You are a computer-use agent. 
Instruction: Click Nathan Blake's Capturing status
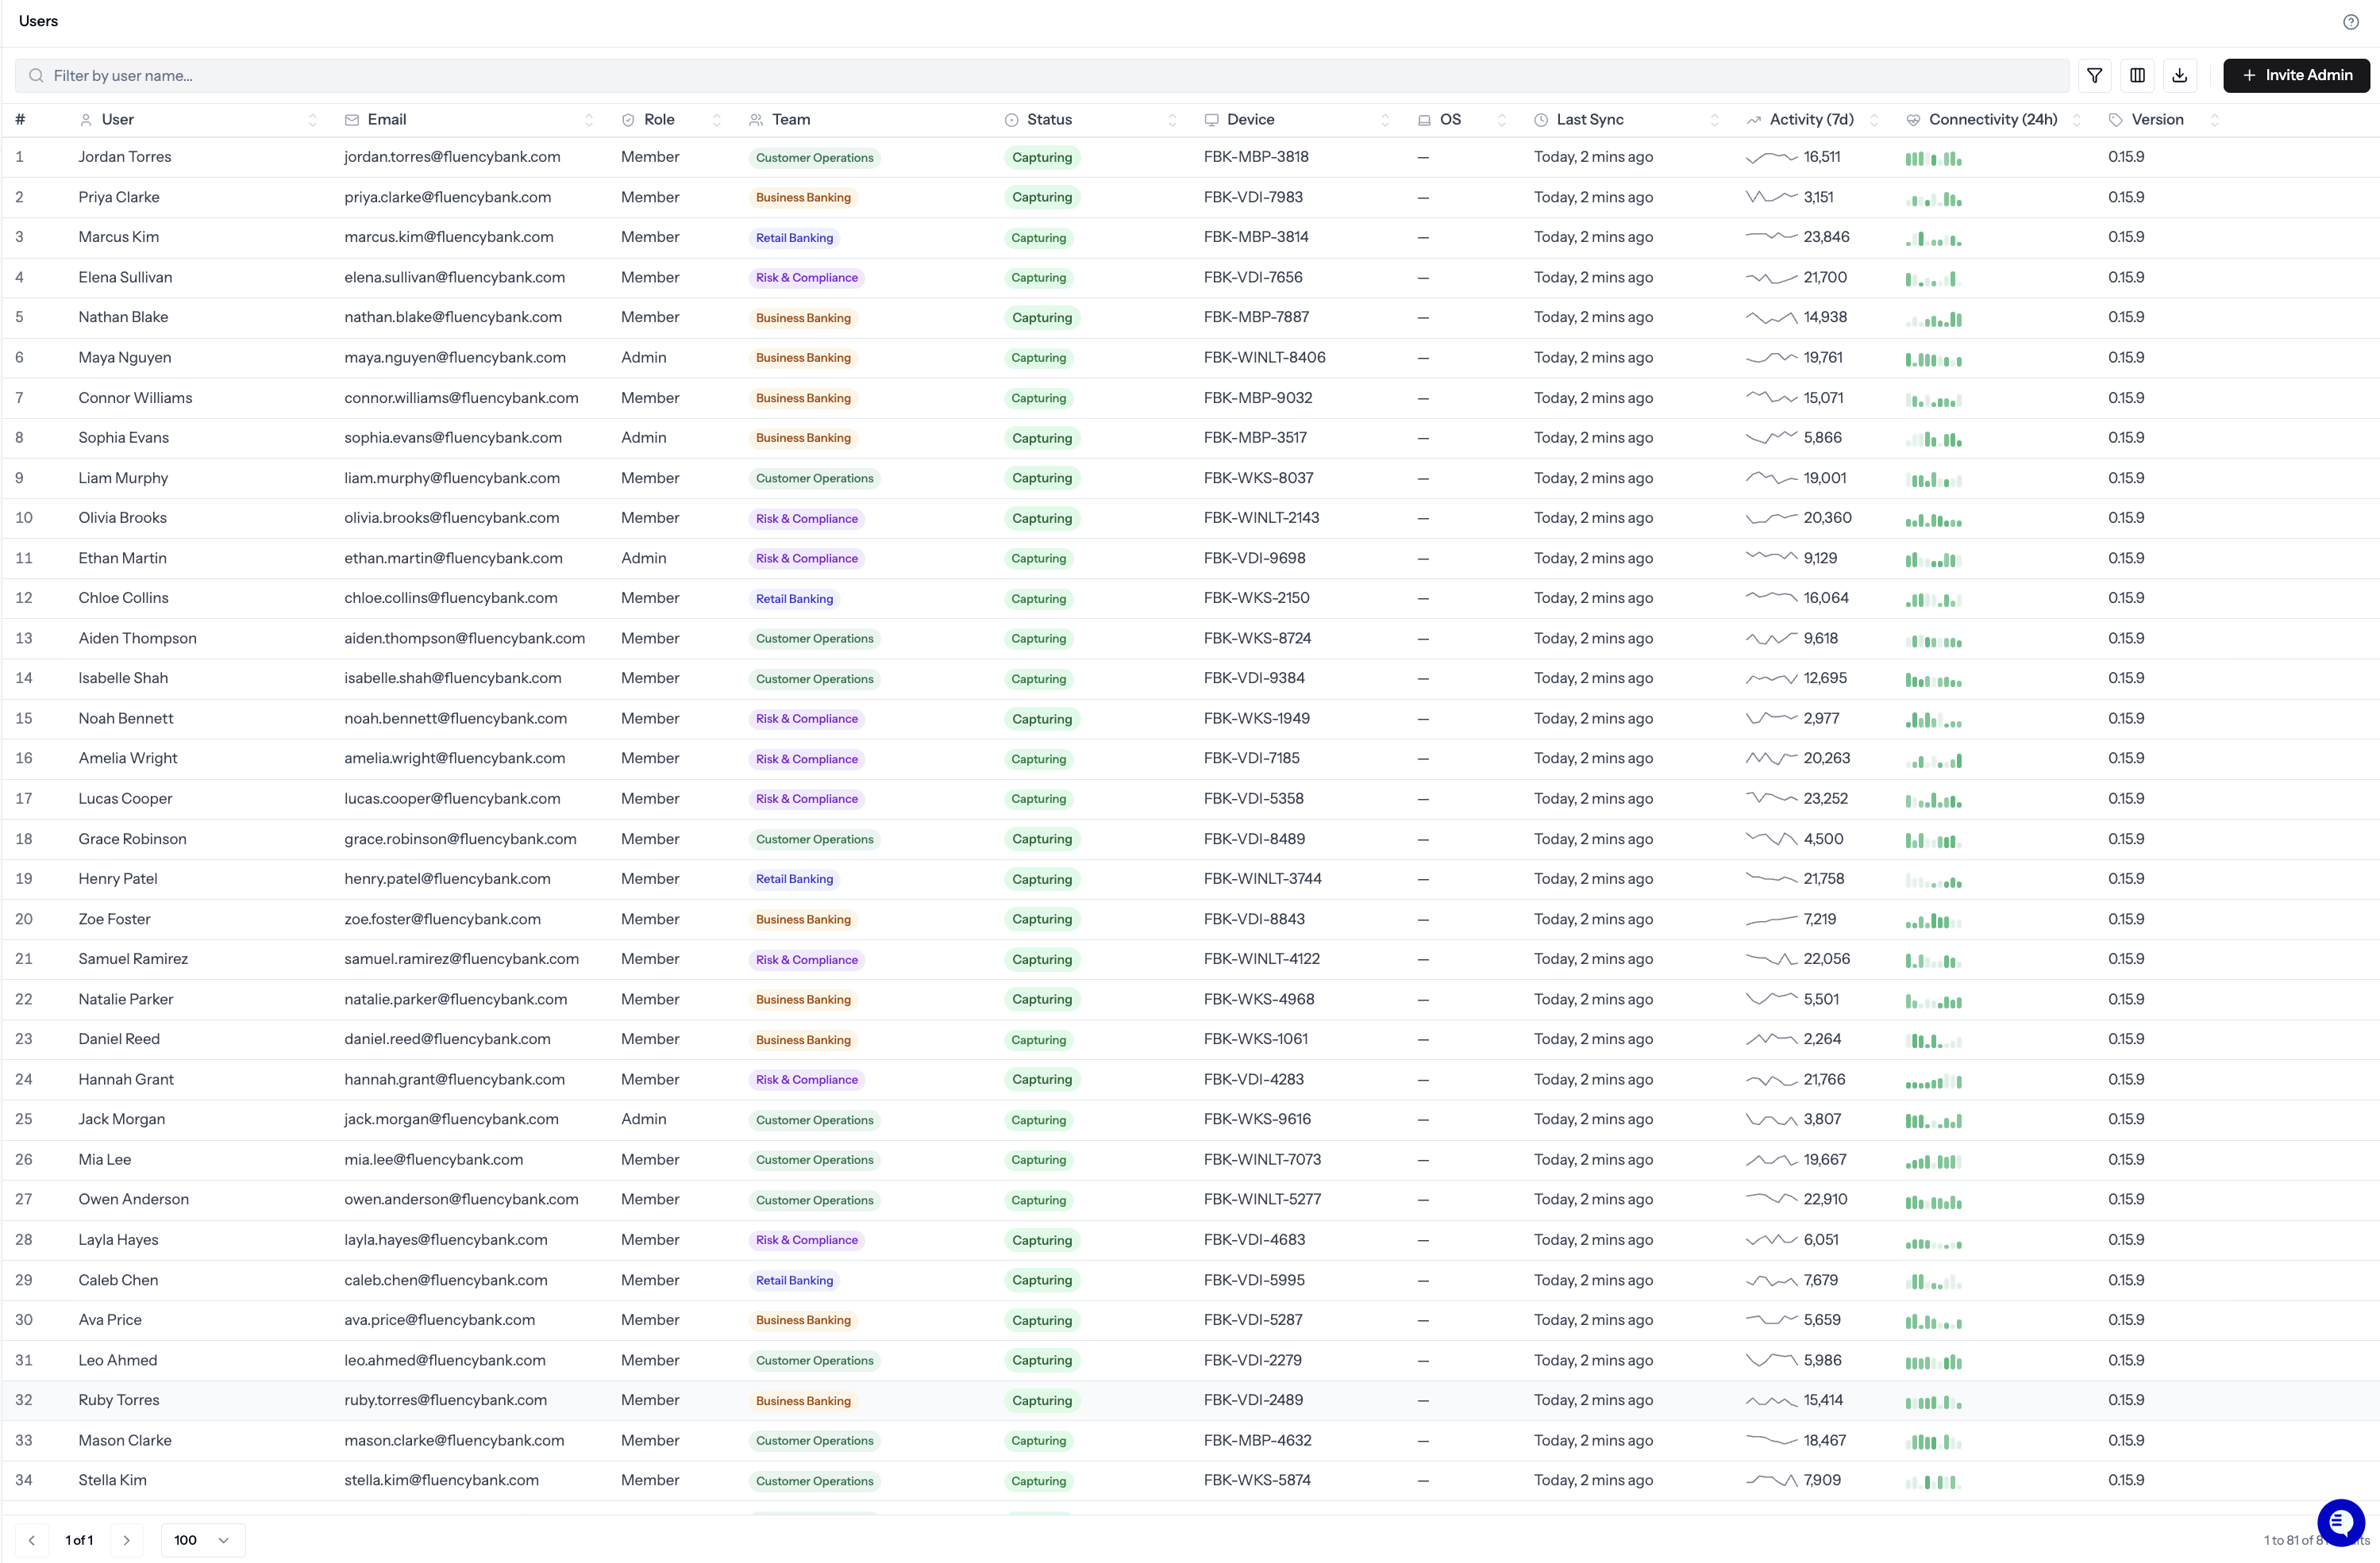point(1041,318)
